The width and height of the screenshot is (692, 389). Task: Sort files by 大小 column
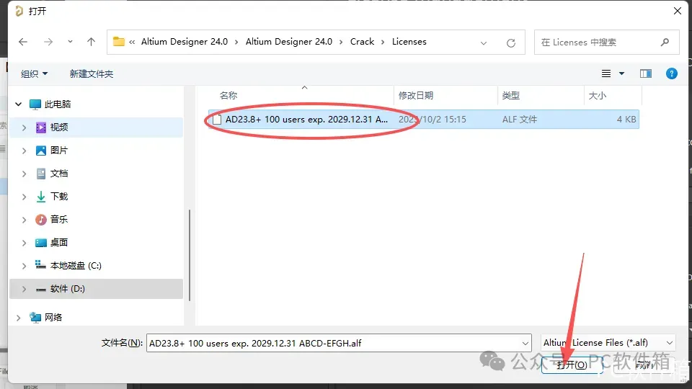coord(597,96)
